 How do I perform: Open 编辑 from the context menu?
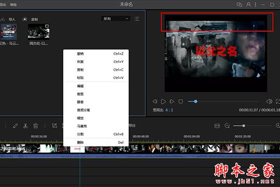tap(96, 86)
